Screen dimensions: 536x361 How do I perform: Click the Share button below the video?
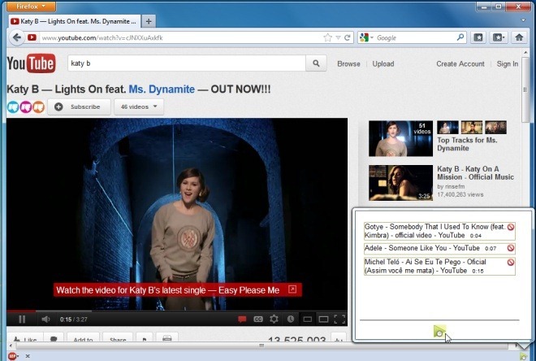coord(118,337)
